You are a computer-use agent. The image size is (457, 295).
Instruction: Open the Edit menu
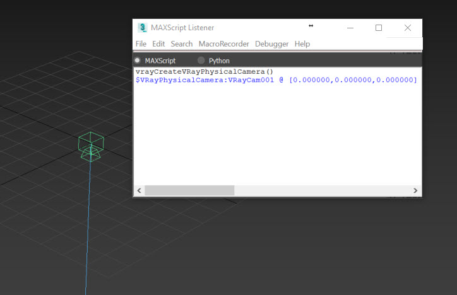pyautogui.click(x=158, y=44)
